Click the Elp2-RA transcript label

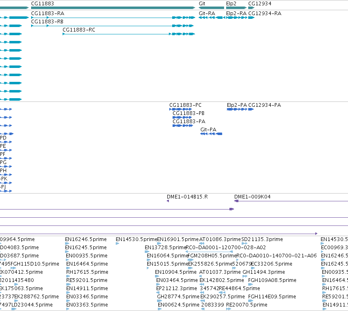point(236,14)
